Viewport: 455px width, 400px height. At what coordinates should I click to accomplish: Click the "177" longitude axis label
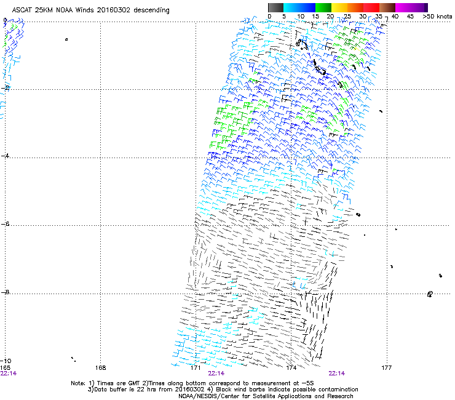point(387,368)
